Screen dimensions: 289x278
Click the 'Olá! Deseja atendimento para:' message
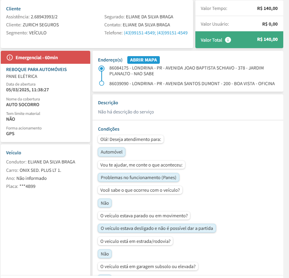pos(131,139)
